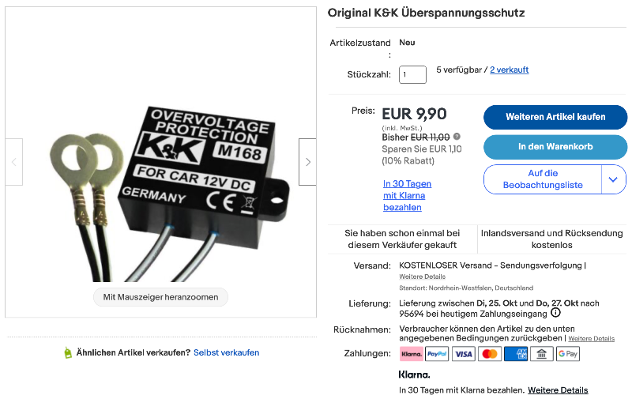Click the price info question mark icon
Image resolution: width=632 pixels, height=399 pixels.
pyautogui.click(x=457, y=137)
